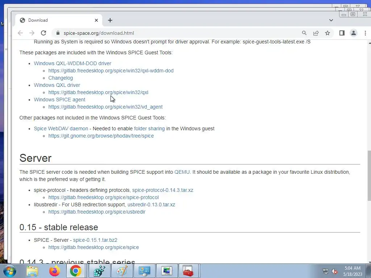Download usbredir-0.13.0.tar.xz
This screenshot has height=278, width=371.
click(x=151, y=205)
